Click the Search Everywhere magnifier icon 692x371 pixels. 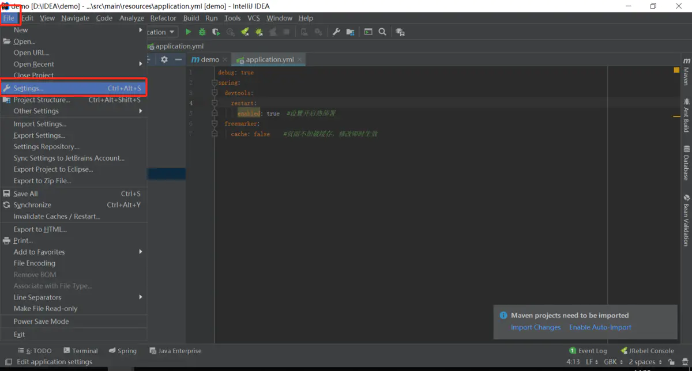coord(382,32)
